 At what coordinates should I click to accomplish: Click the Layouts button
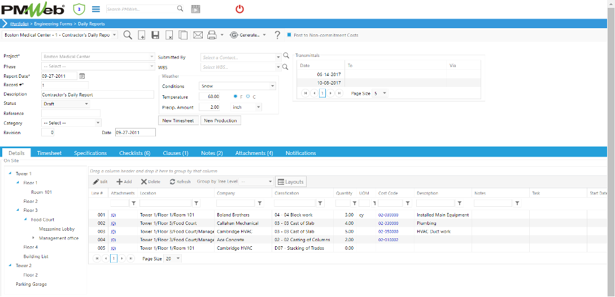point(291,182)
